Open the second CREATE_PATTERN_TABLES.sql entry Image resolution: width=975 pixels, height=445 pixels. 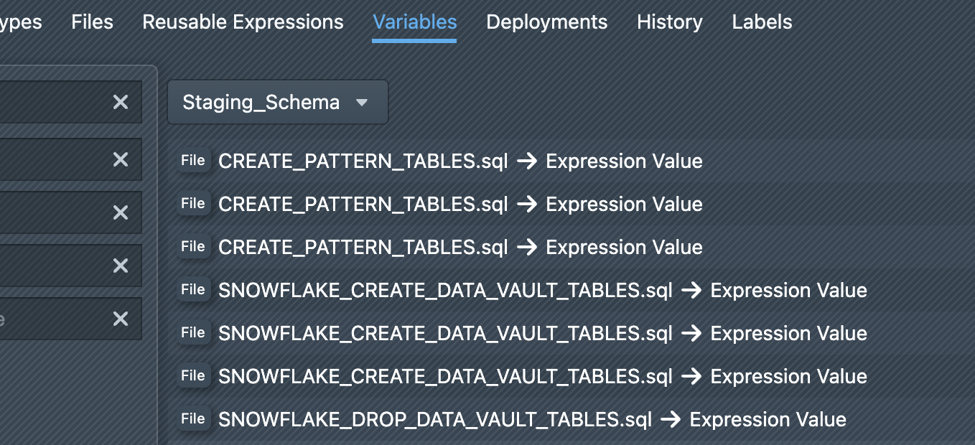point(363,205)
